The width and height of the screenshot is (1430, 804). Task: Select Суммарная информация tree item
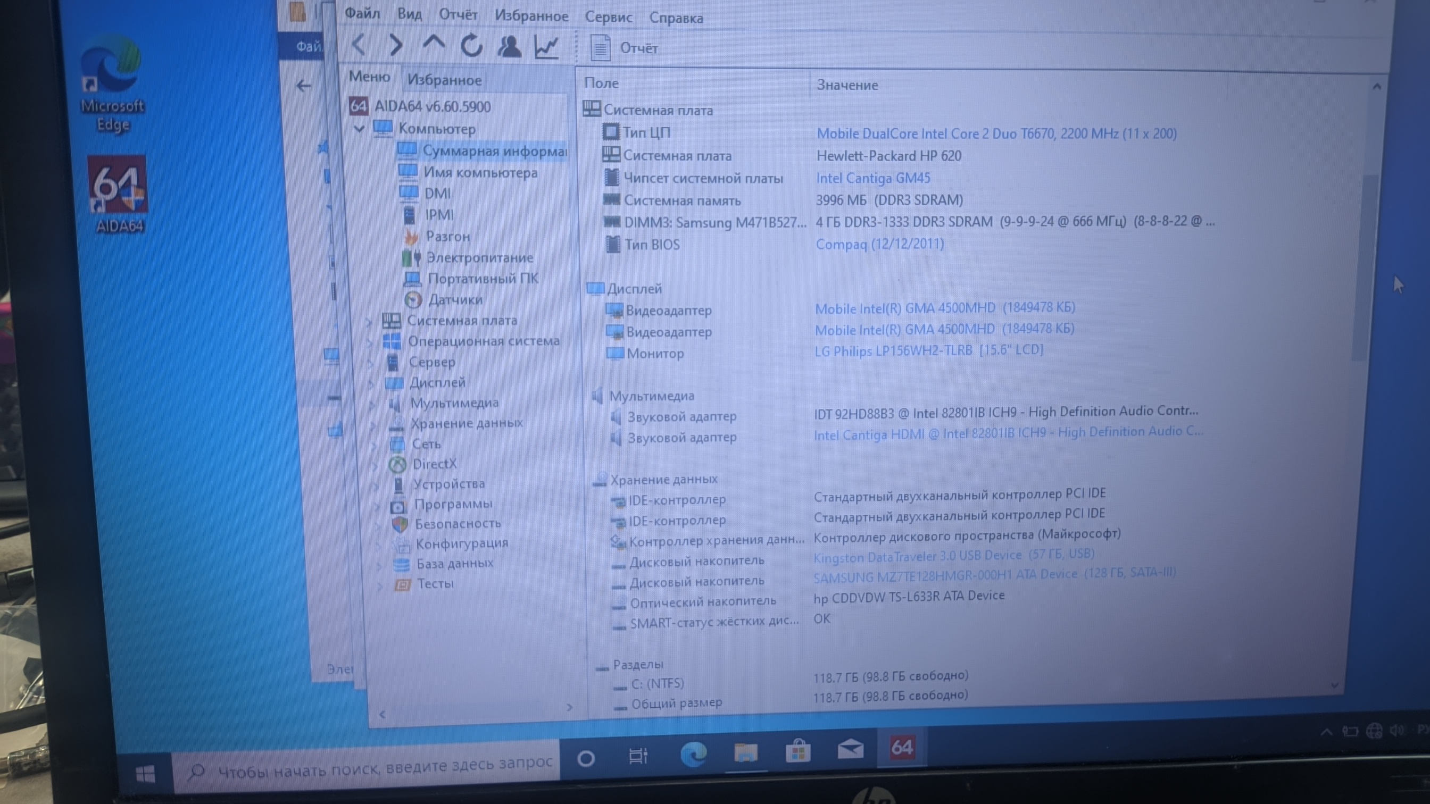(x=494, y=151)
